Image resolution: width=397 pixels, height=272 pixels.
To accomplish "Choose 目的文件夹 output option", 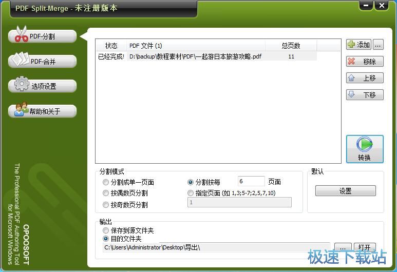I will 122,239.
